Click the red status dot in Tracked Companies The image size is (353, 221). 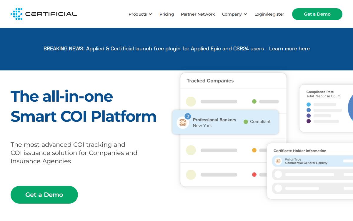pyautogui.click(x=254, y=175)
